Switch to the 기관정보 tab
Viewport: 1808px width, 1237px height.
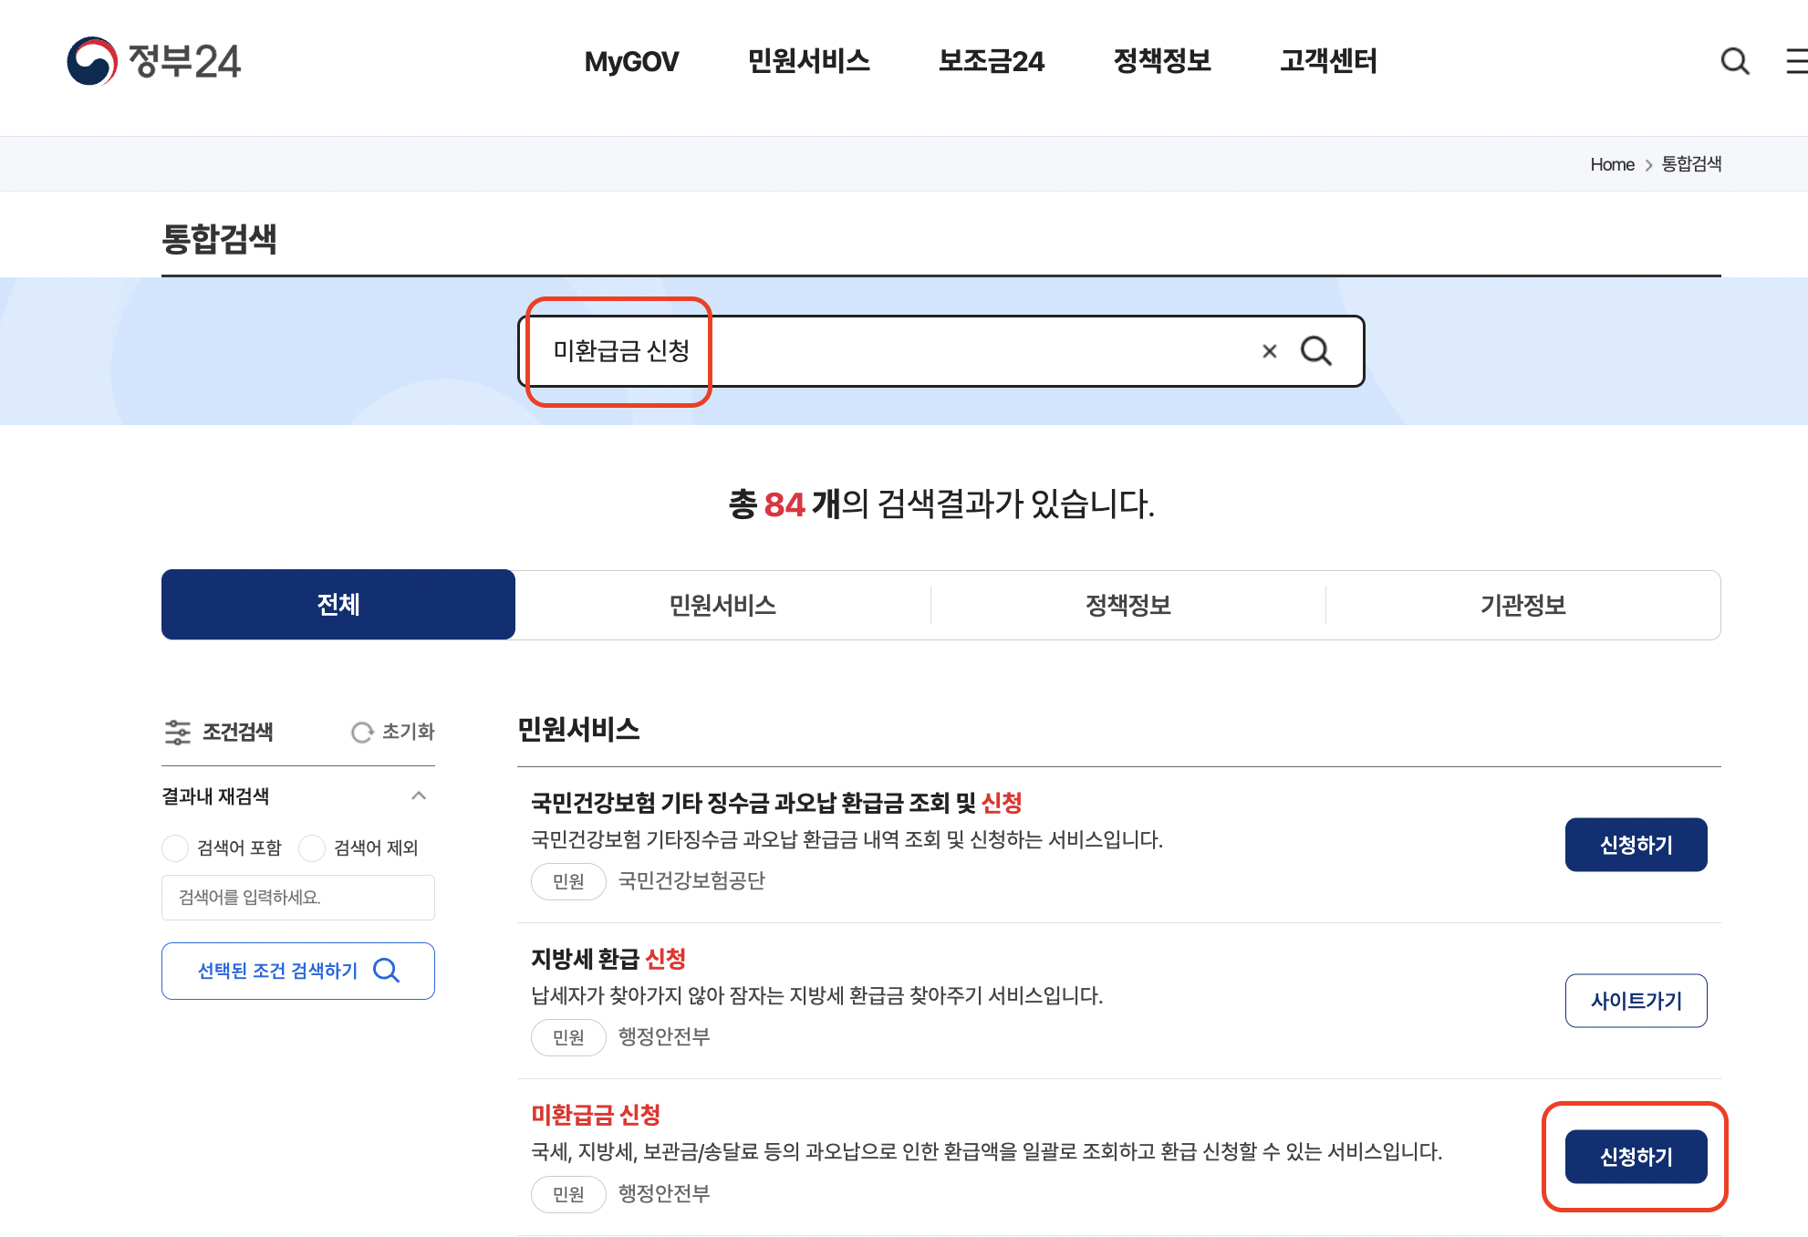click(x=1522, y=604)
